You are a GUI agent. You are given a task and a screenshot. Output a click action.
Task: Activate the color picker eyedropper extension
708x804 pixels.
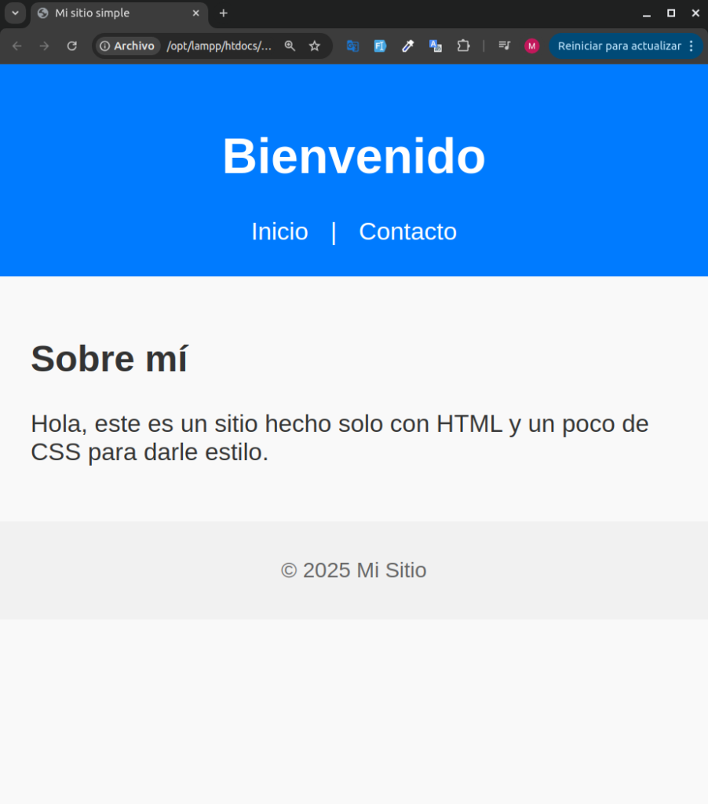pos(407,46)
